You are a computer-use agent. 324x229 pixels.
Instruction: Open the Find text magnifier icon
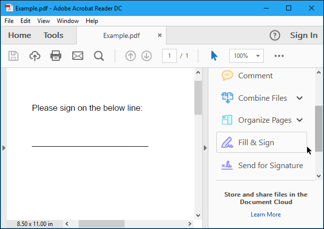coord(99,56)
